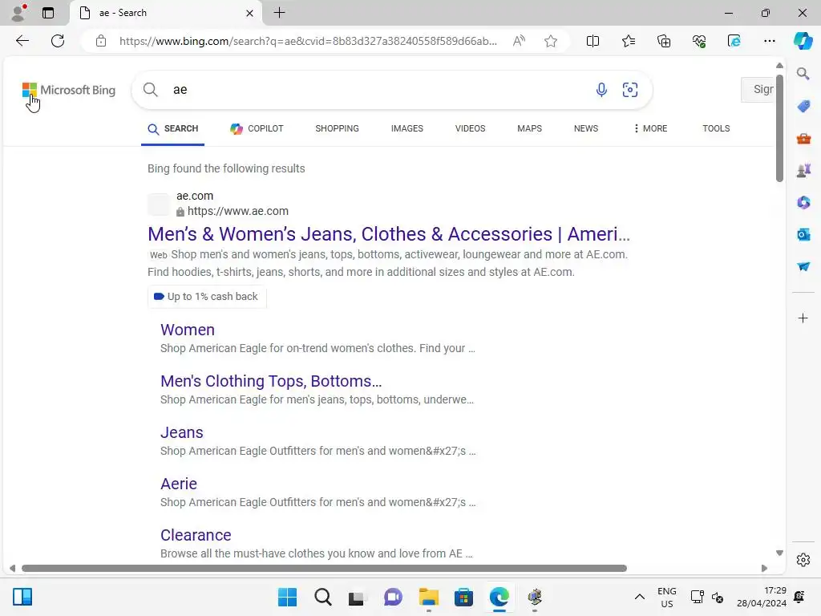Open Internet Explorer mode icon
This screenshot has width=821, height=616.
734,41
